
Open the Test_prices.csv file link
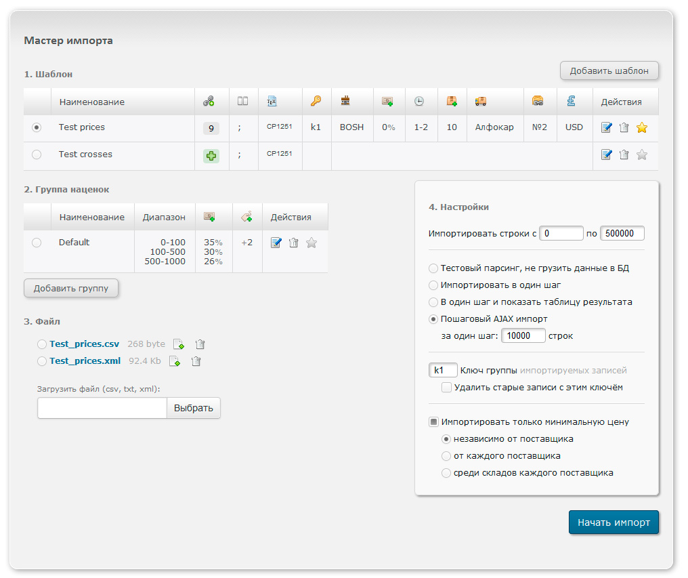[x=84, y=344]
